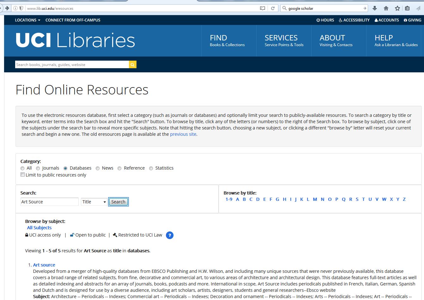Click the browser forward arrow button
This screenshot has height=300, width=424.
click(x=7, y=8)
